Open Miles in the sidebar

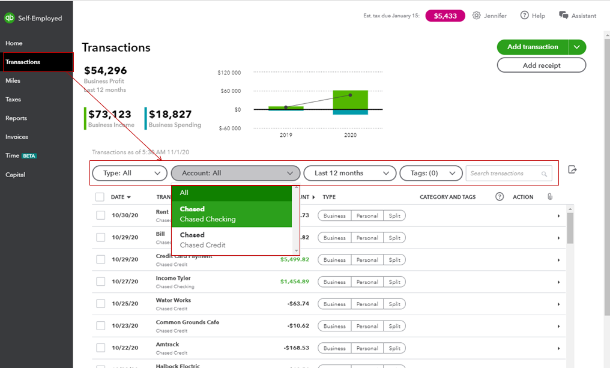point(13,80)
